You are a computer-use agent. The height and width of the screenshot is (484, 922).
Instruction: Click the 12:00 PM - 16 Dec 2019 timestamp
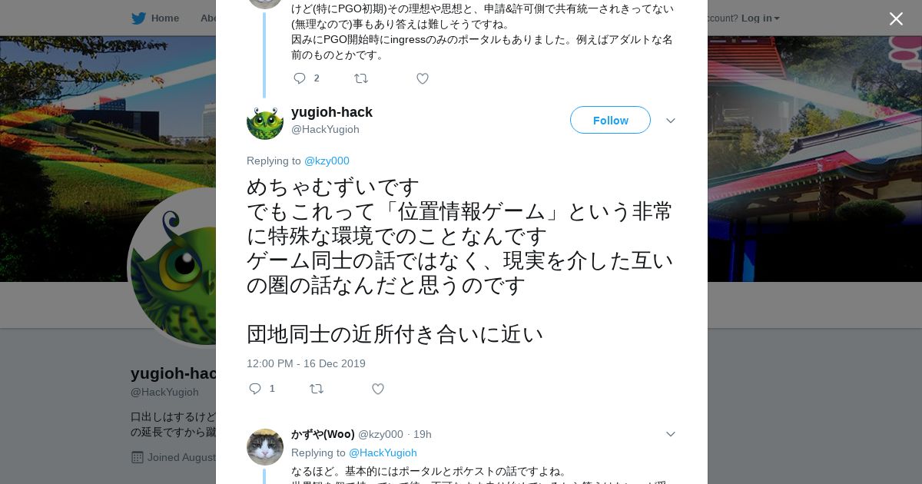(x=306, y=363)
